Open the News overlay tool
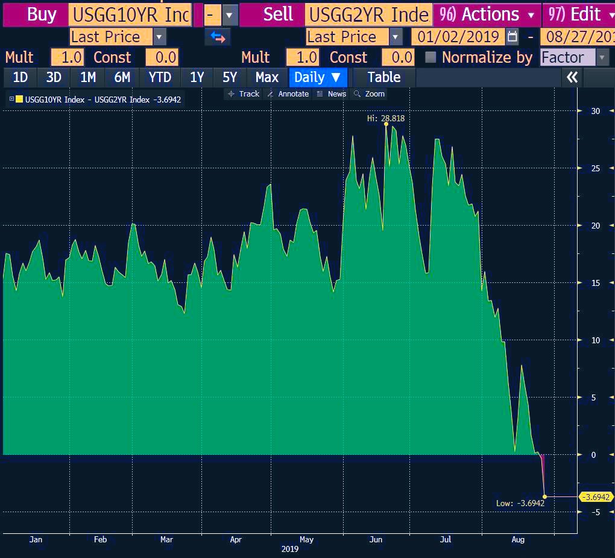Image resolution: width=615 pixels, height=558 pixels. (x=332, y=94)
